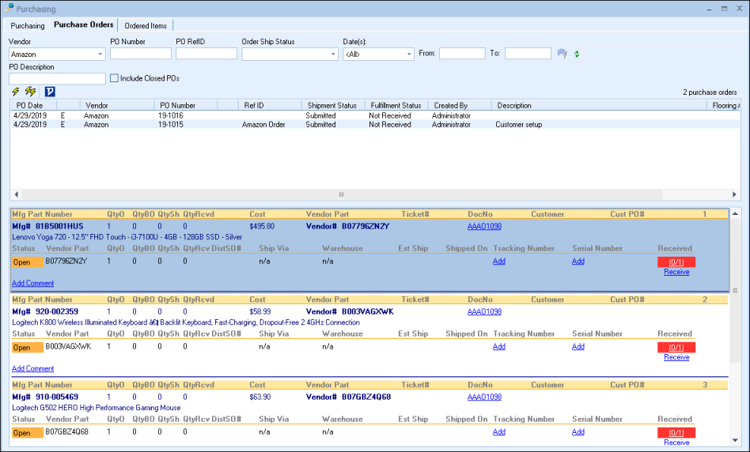The image size is (750, 452).
Task: Click the blue clear-filter icon beside the To field
Action: pyautogui.click(x=562, y=54)
